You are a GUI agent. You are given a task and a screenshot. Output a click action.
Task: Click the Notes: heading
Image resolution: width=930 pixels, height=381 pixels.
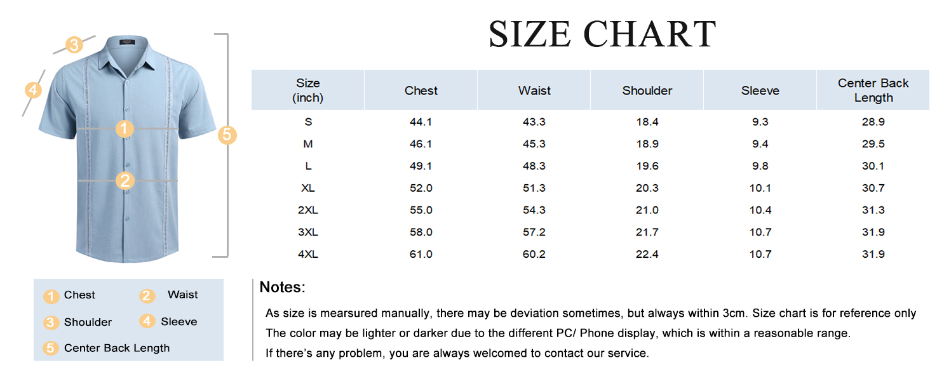click(x=283, y=288)
